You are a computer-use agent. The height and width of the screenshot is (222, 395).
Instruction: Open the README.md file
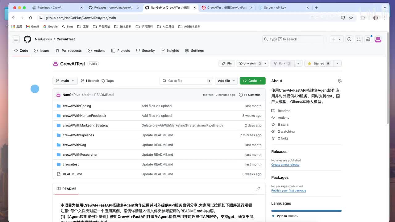pyautogui.click(x=73, y=174)
